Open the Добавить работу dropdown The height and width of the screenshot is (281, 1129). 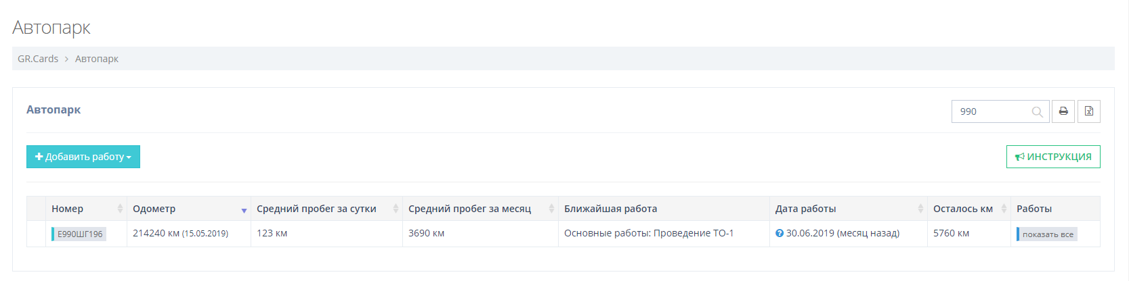[83, 157]
